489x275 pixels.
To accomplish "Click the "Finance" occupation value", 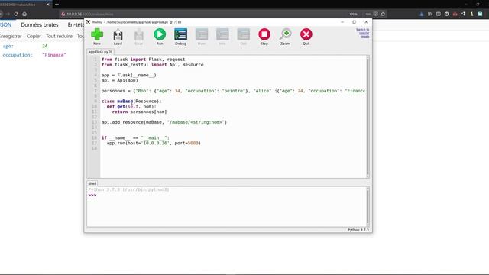I will tap(54, 55).
